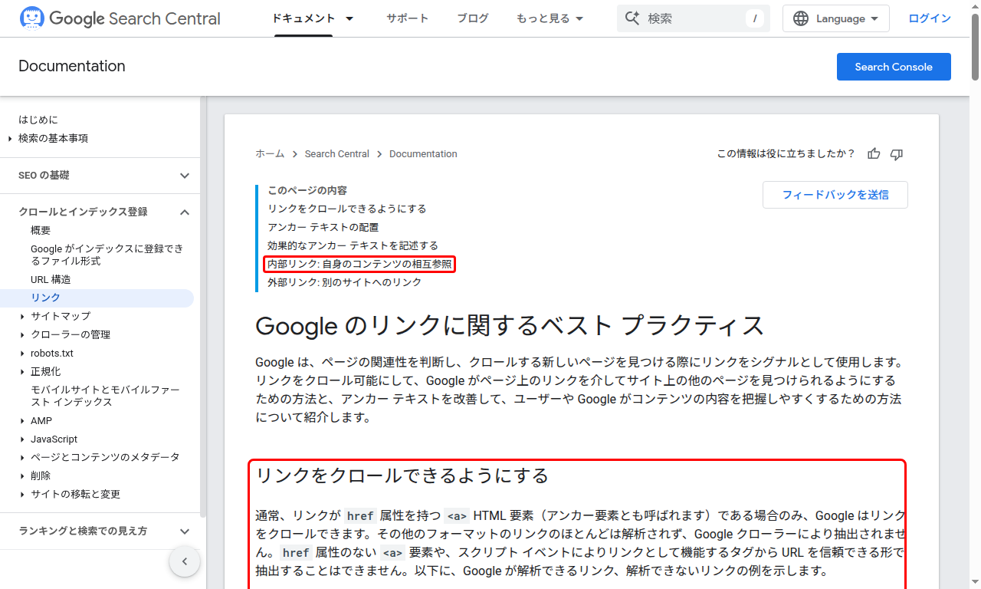The height and width of the screenshot is (589, 981).
Task: Click the ログイン button
Action: [x=929, y=18]
